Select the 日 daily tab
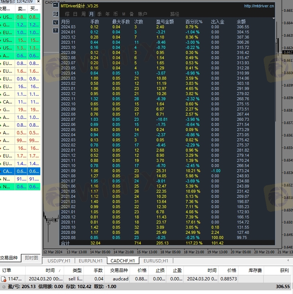The image size is (293, 294). pos(75,14)
